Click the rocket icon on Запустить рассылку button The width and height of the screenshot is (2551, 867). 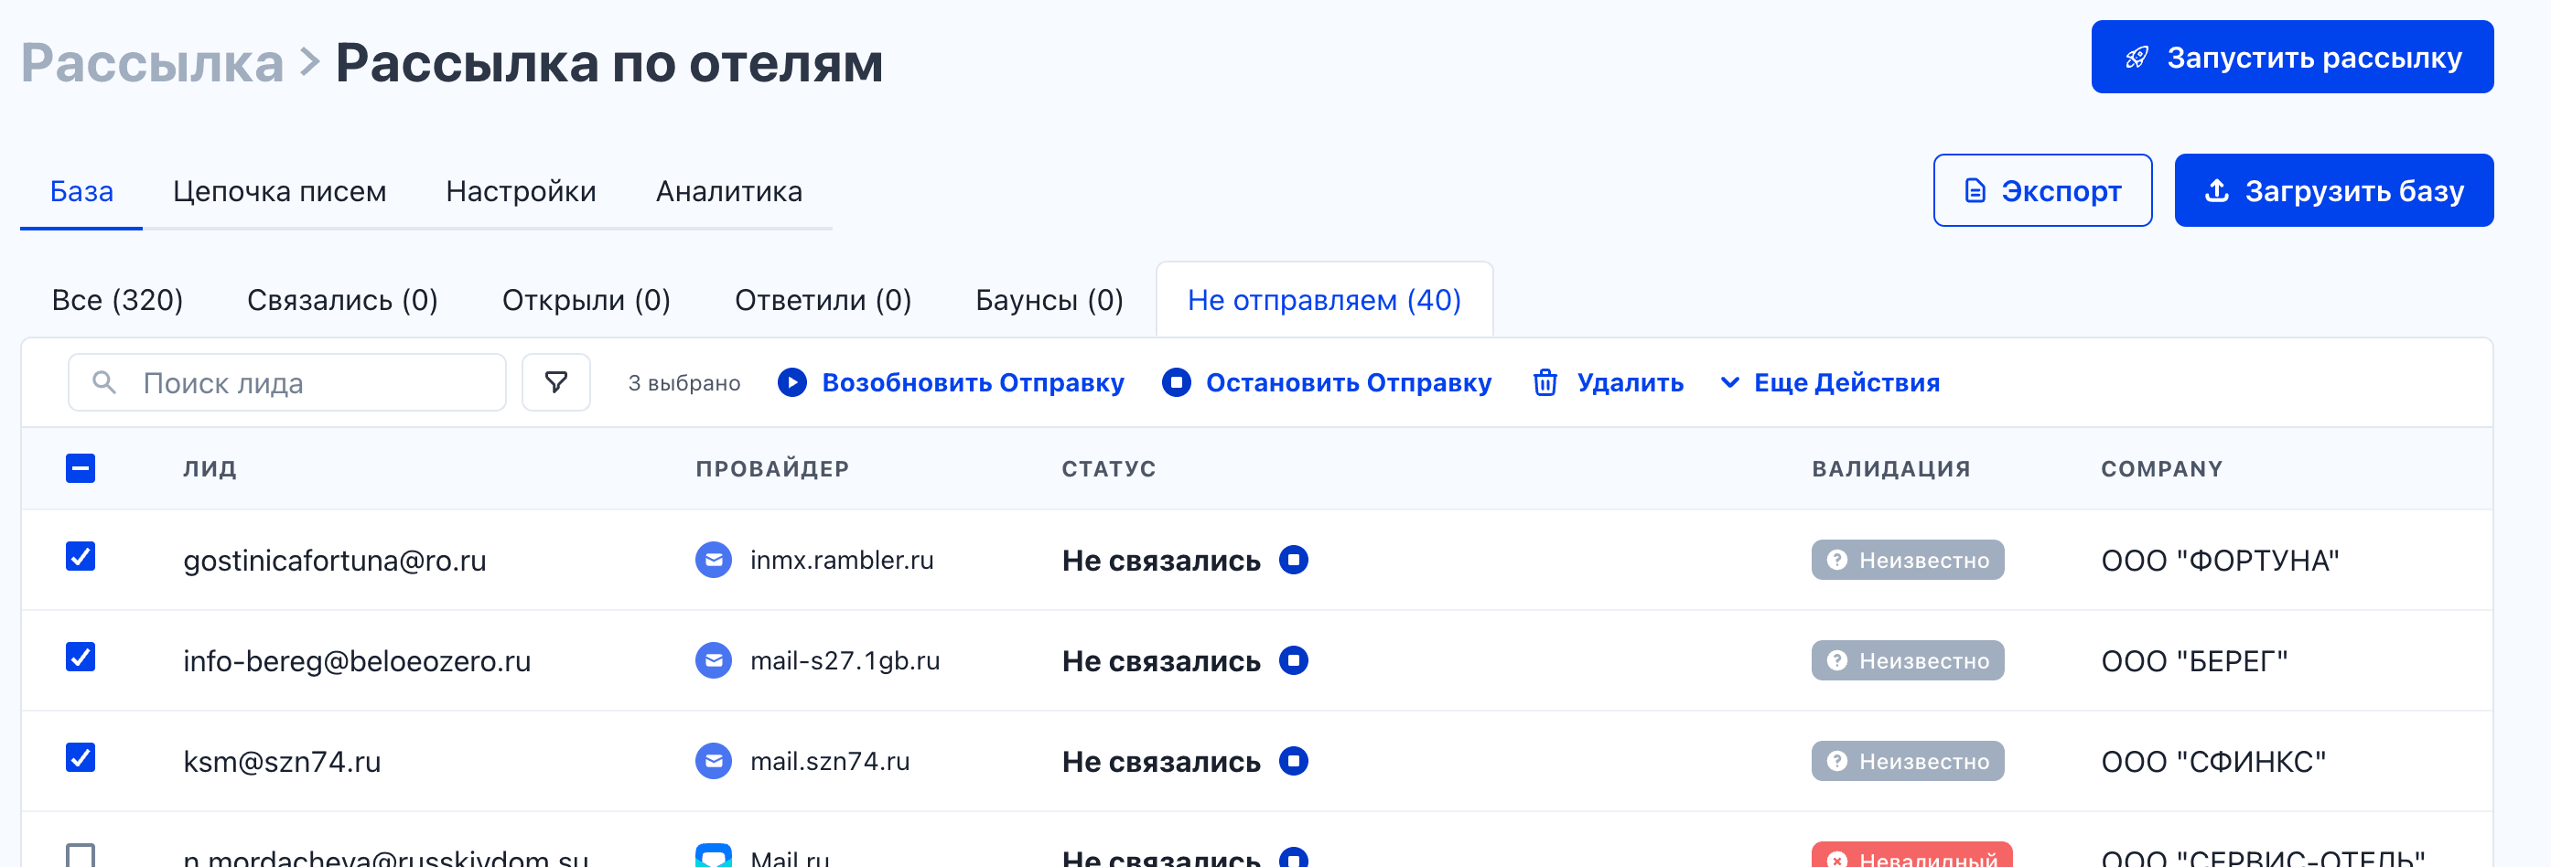[2138, 58]
